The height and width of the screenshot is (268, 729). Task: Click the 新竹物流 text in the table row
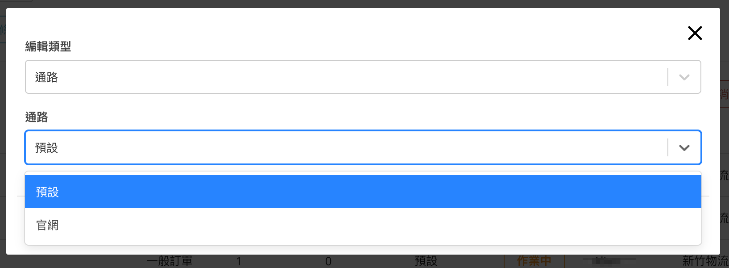point(705,261)
